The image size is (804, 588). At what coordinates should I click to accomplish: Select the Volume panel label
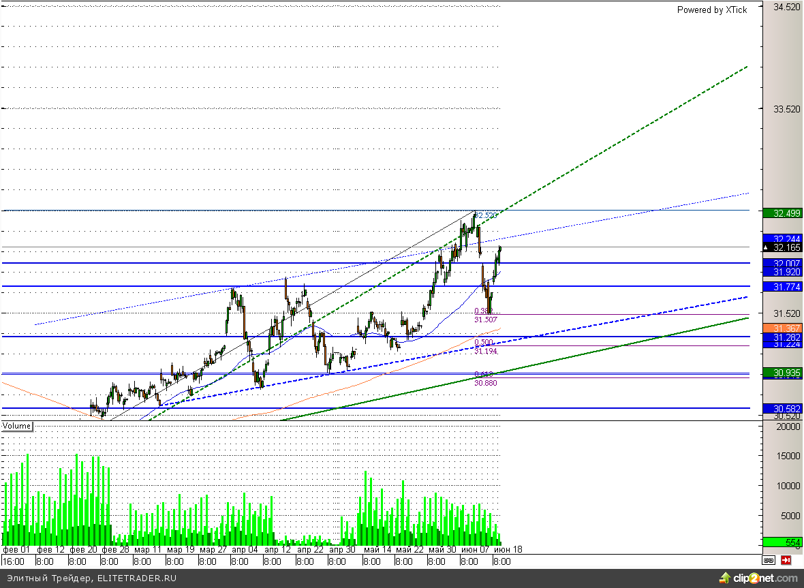[x=17, y=426]
